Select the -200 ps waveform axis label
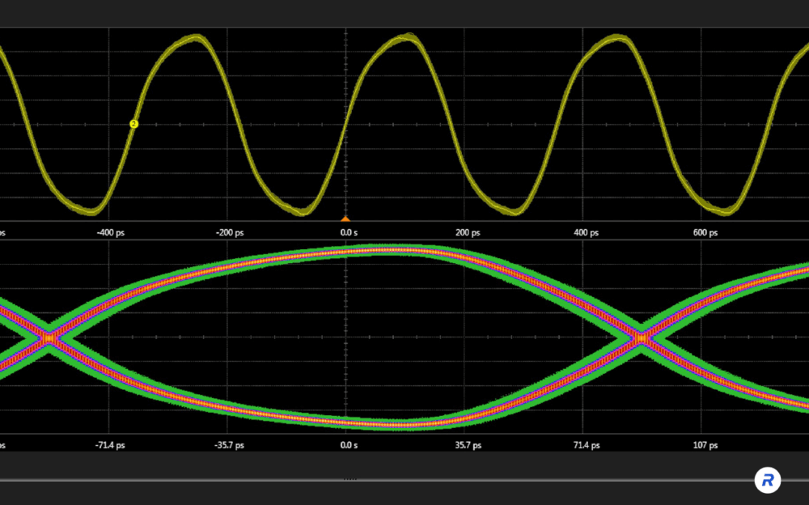809x505 pixels. pos(228,233)
